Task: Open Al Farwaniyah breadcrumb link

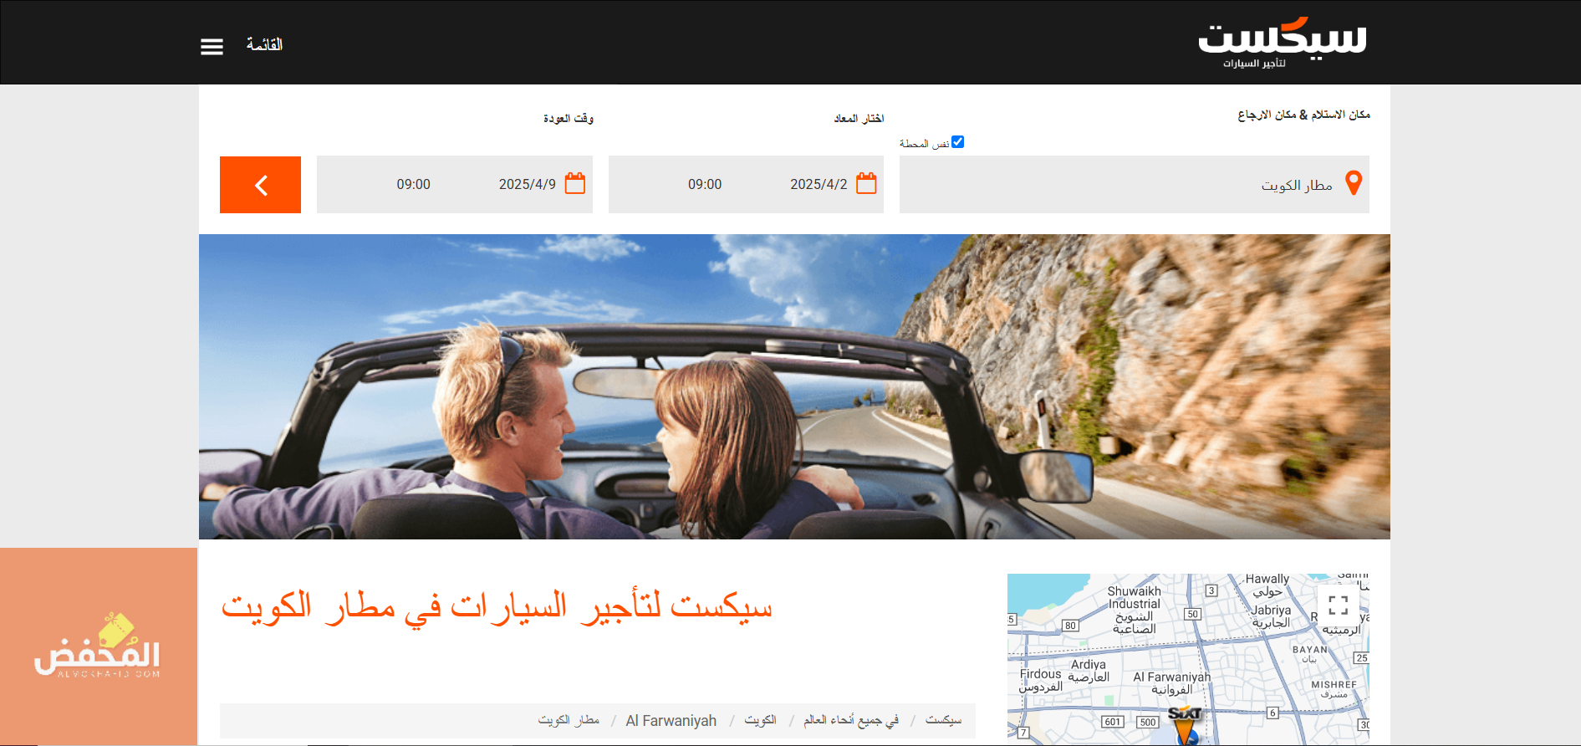Action: [671, 721]
